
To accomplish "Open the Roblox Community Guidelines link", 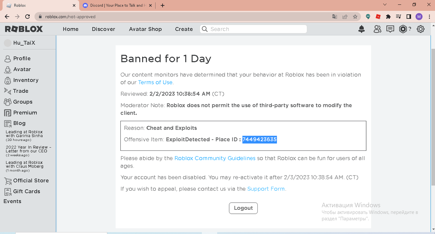I will coord(215,158).
